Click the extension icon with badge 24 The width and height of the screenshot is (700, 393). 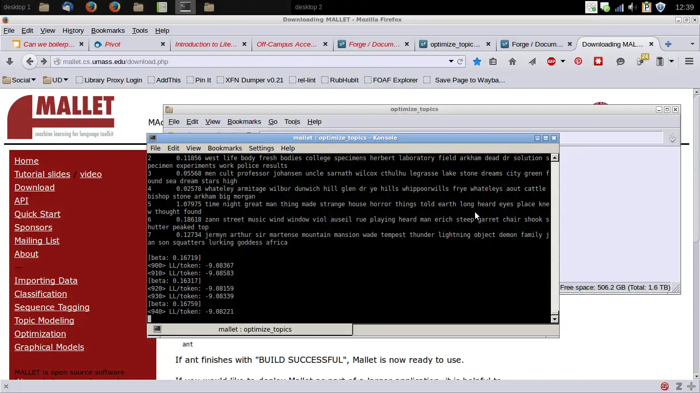click(x=642, y=60)
